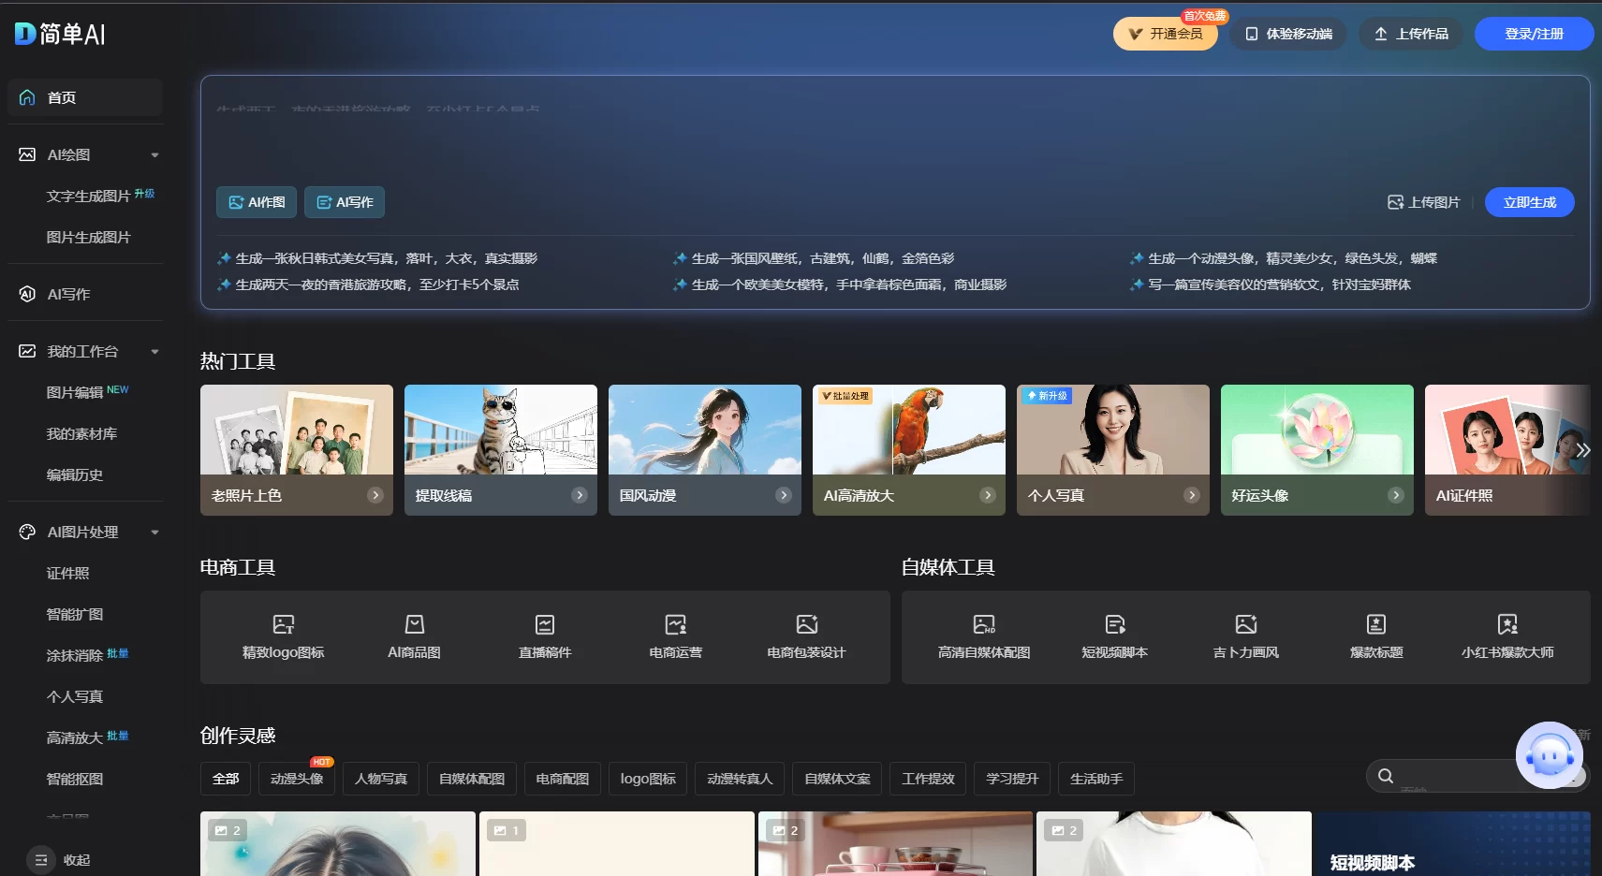The height and width of the screenshot is (876, 1602).
Task: Collapse the sidebar with 收起
Action: 64,860
